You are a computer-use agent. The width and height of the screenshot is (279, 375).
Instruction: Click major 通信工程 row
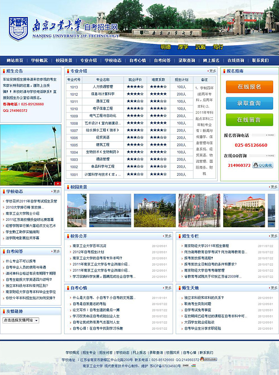point(103,101)
